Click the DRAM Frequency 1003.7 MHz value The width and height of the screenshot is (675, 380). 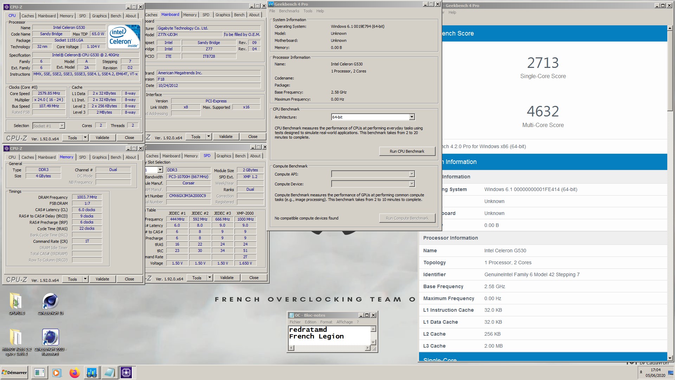coord(87,197)
